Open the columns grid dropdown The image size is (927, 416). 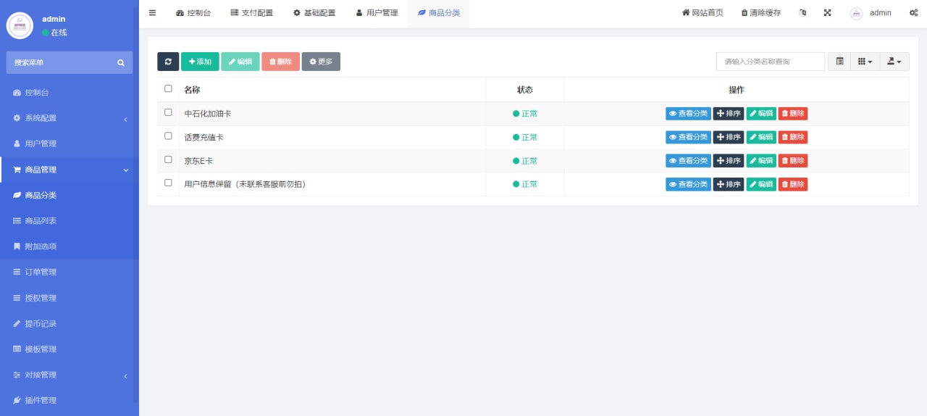tap(865, 62)
